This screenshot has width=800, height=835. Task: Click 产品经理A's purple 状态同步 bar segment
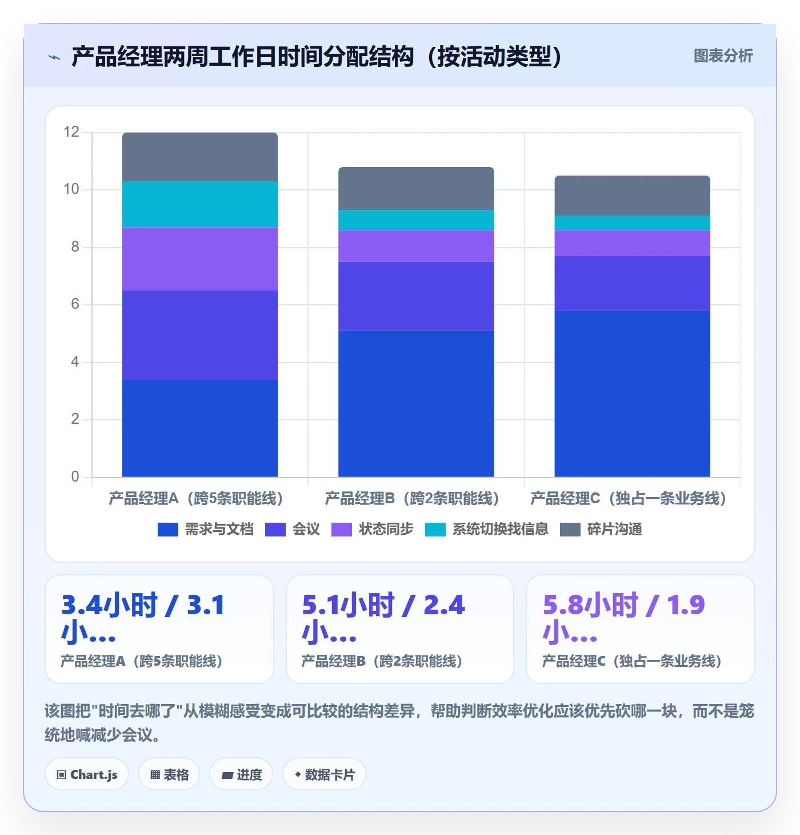click(x=200, y=259)
